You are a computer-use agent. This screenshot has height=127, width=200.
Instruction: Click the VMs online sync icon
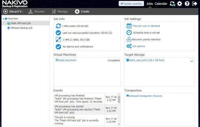click(58, 26)
